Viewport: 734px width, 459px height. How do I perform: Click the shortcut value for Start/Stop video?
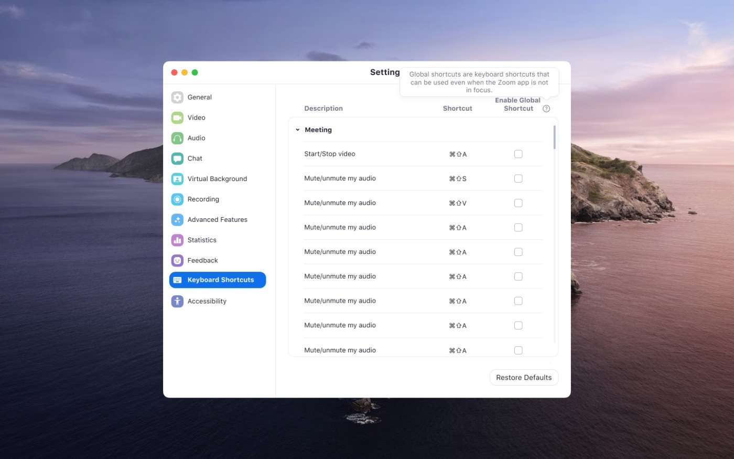coord(458,154)
